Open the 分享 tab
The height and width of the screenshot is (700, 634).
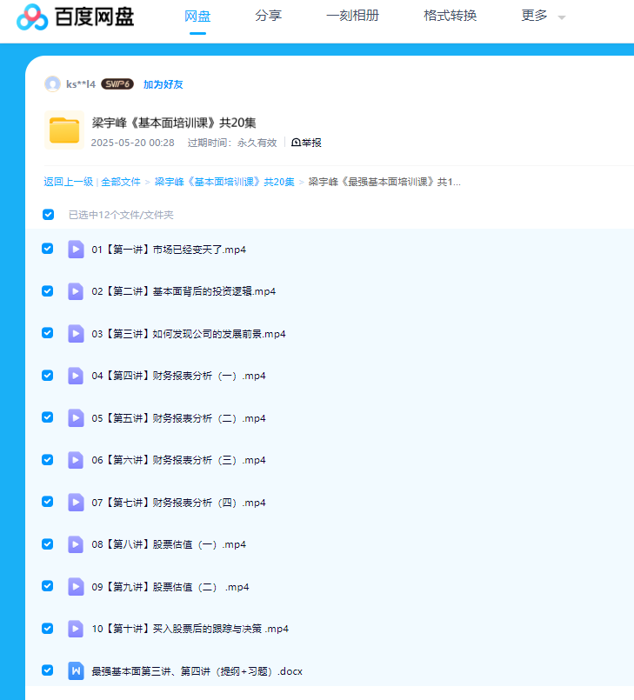coord(268,16)
